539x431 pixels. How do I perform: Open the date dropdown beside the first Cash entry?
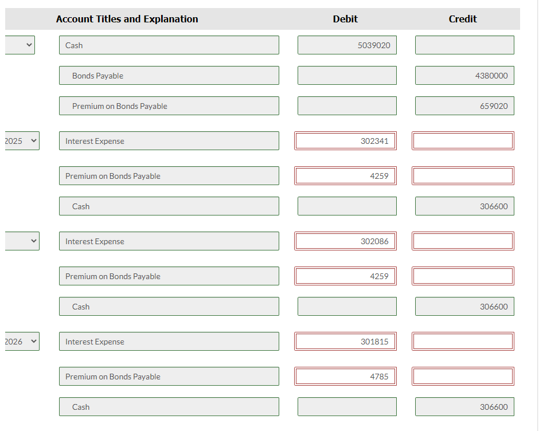point(20,45)
